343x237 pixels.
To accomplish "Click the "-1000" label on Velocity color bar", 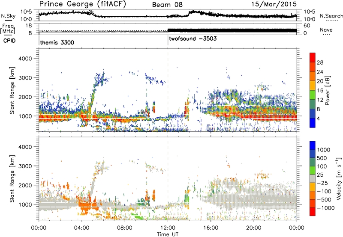I will click(326, 208).
